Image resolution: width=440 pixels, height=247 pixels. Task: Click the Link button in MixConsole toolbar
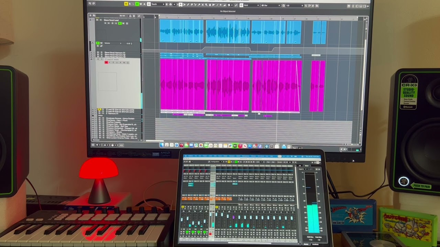click(x=258, y=162)
